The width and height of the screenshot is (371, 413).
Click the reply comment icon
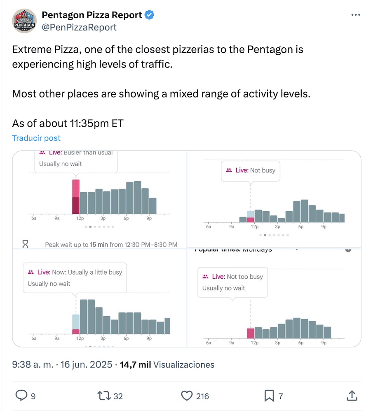pyautogui.click(x=21, y=396)
